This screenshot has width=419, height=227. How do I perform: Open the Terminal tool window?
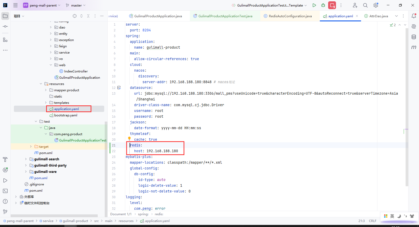tap(5, 191)
